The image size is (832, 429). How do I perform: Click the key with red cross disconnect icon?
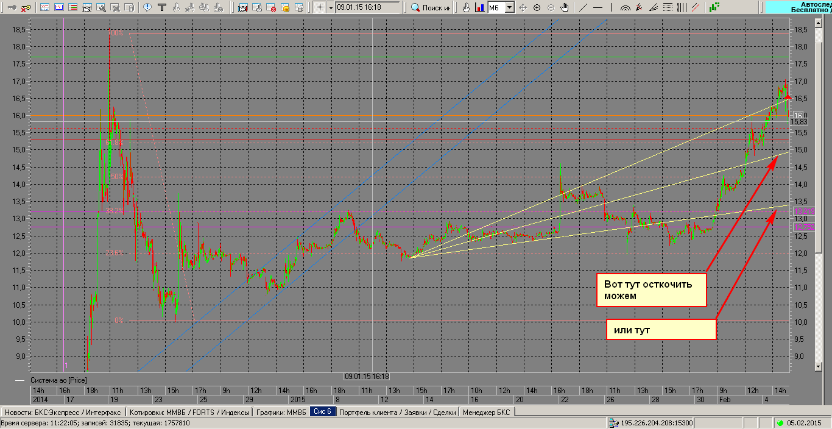[26, 8]
